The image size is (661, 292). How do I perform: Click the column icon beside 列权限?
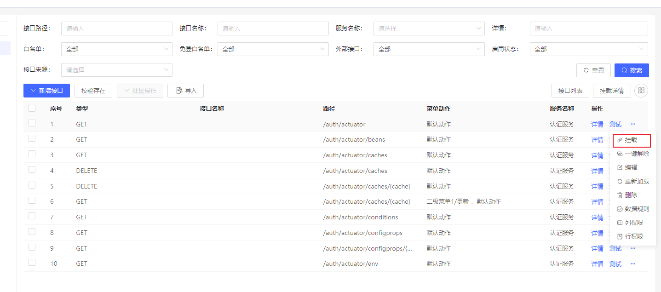(620, 223)
